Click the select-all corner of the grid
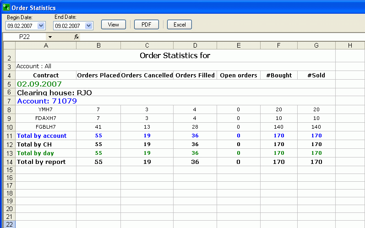Viewport: 365px width, 228px height. (9, 45)
